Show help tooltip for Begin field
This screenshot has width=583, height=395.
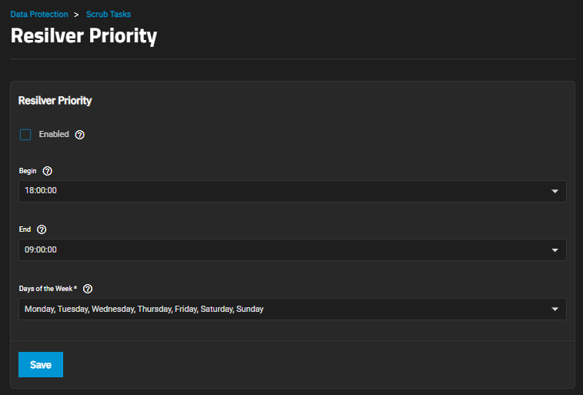48,171
